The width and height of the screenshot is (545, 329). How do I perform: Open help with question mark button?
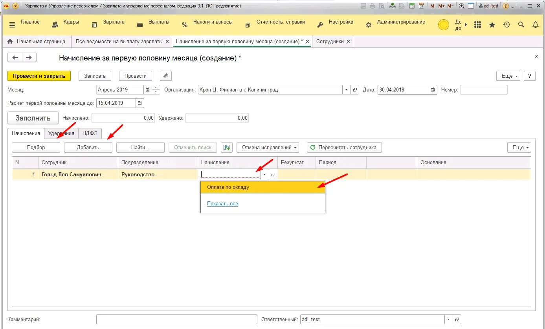click(x=530, y=76)
